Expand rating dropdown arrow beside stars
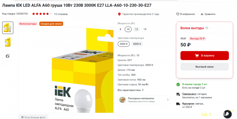 51,14
